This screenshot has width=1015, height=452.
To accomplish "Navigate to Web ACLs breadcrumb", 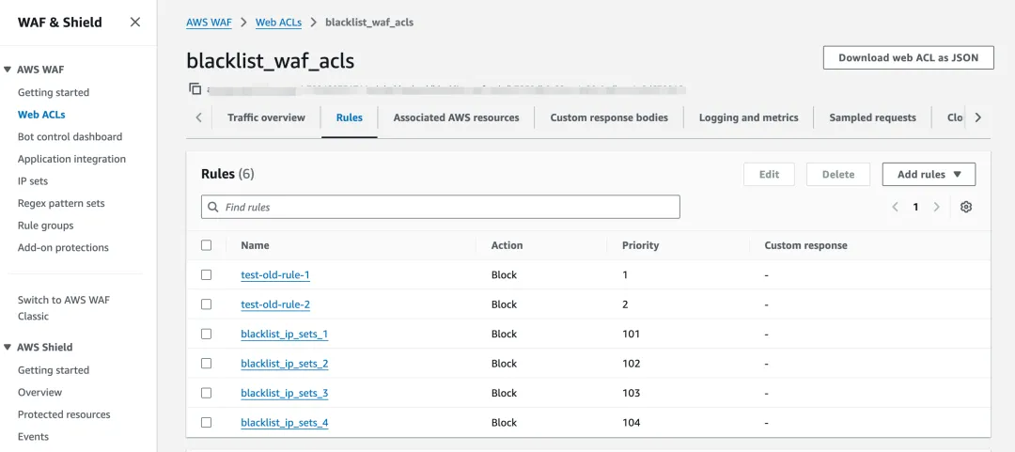I will click(278, 23).
